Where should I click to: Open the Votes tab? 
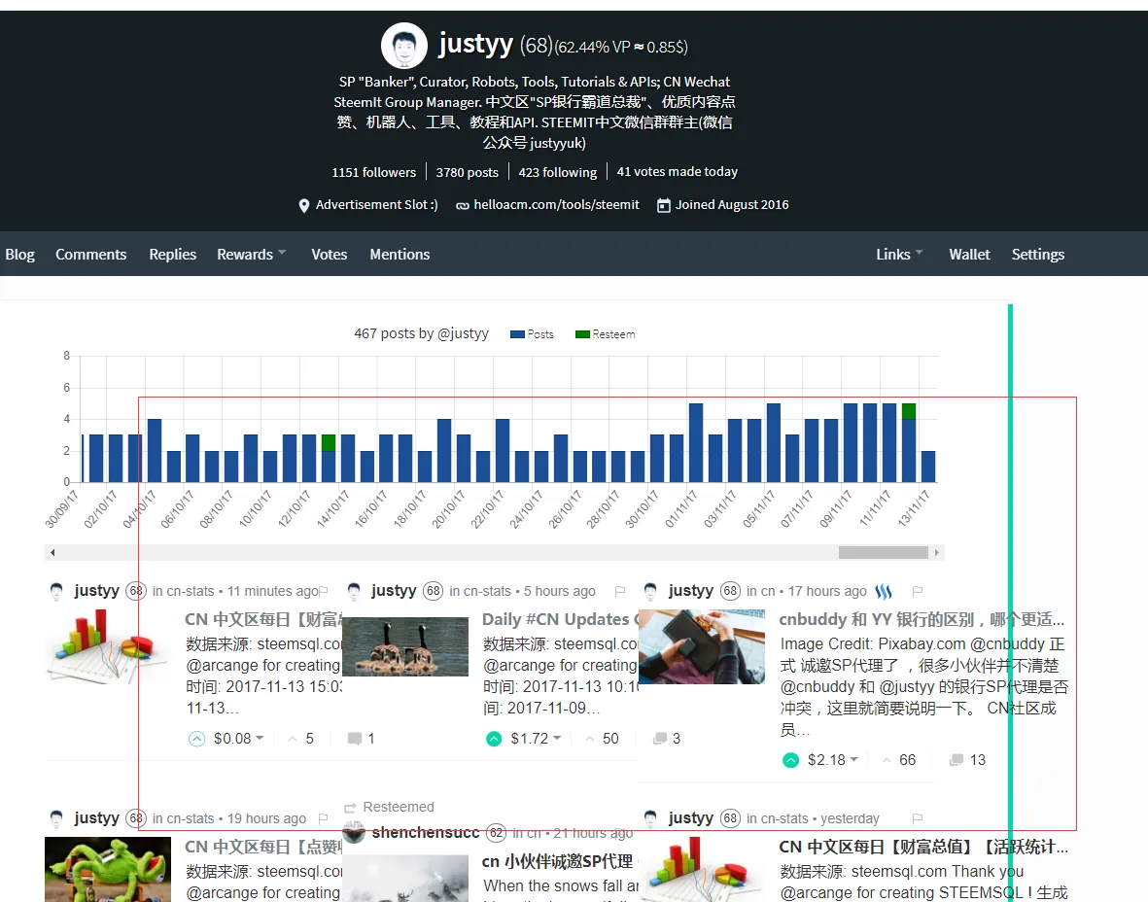(x=329, y=254)
